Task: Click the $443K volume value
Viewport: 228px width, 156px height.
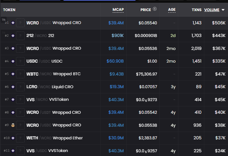Action: click(x=219, y=35)
